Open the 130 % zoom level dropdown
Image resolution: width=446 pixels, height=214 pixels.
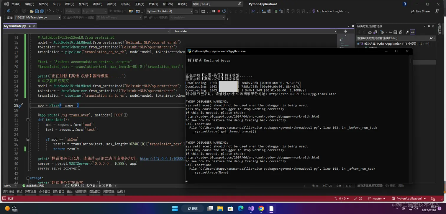(10, 186)
